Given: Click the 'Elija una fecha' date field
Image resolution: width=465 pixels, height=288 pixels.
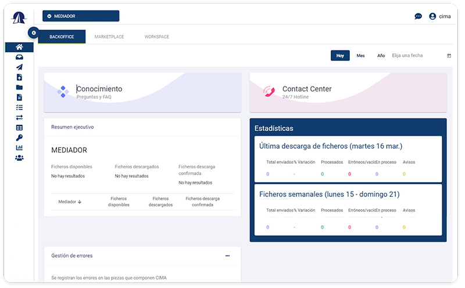Looking at the screenshot, I should [416, 56].
